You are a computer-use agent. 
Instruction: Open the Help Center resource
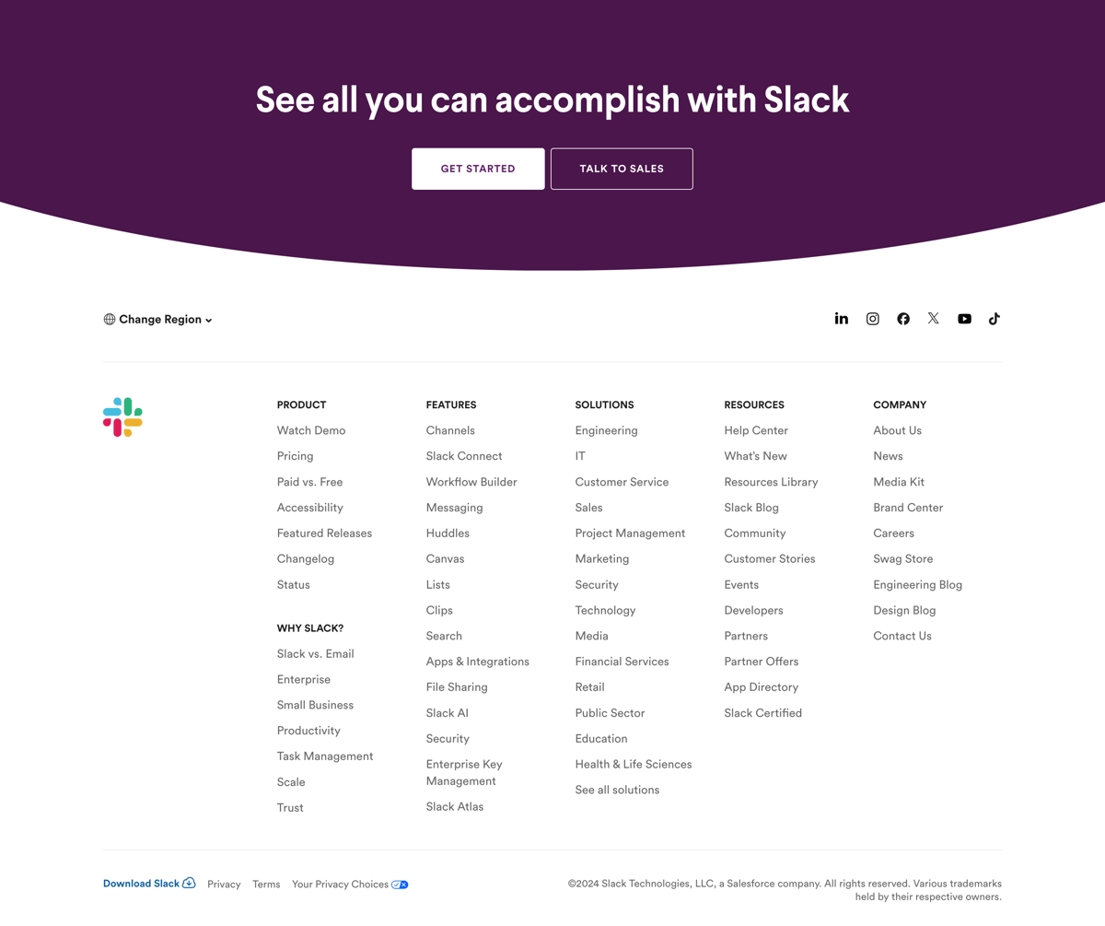(x=755, y=430)
